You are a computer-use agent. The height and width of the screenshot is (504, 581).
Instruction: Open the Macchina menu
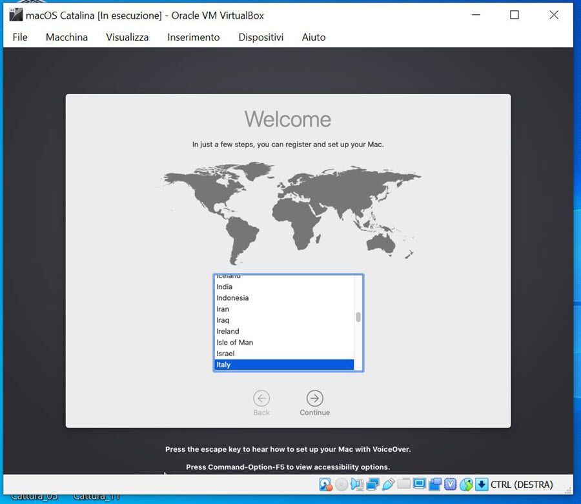tap(66, 37)
